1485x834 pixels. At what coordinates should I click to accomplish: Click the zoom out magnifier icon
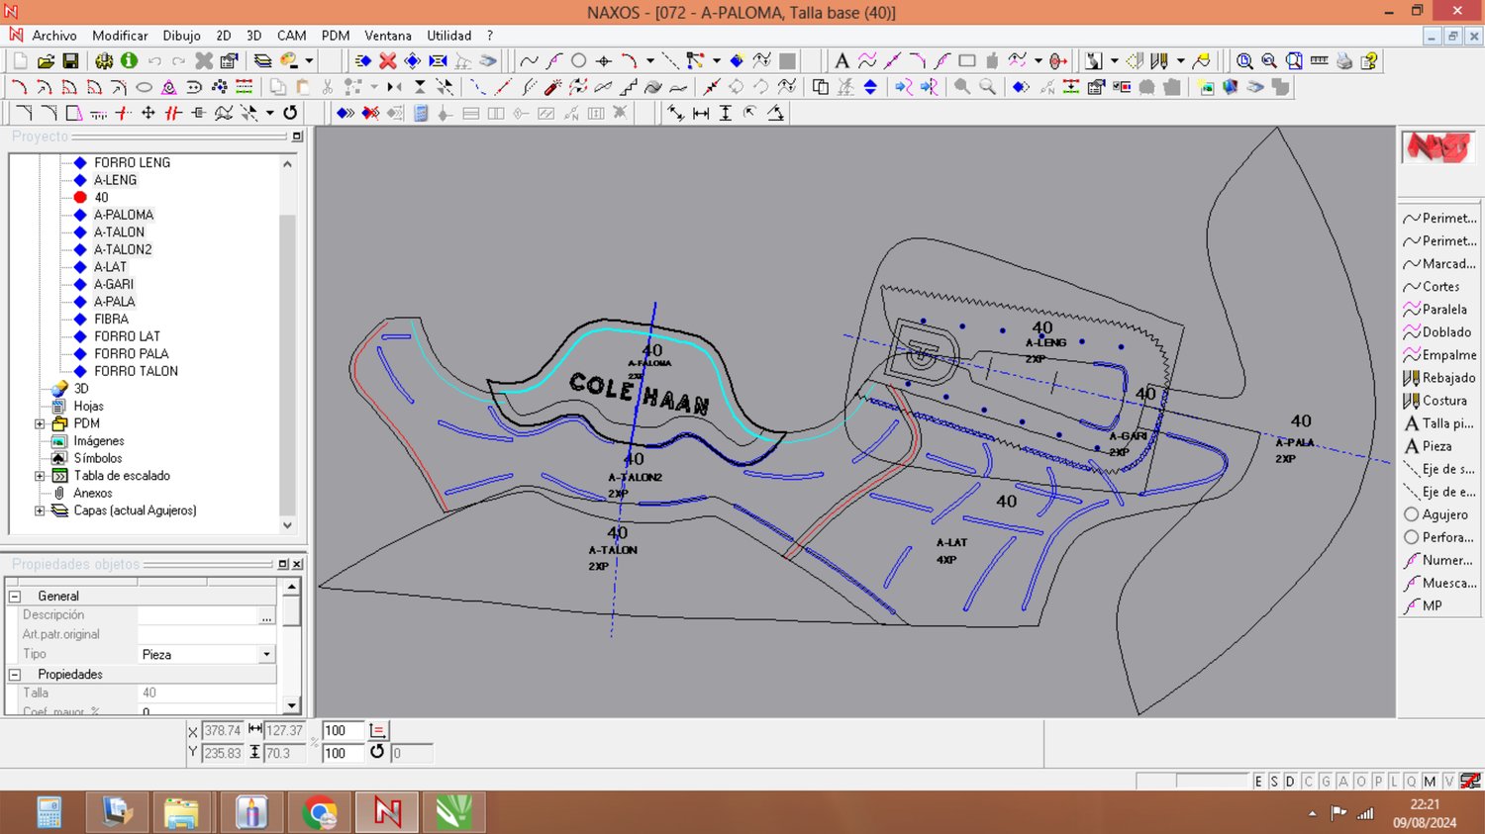pos(1269,61)
